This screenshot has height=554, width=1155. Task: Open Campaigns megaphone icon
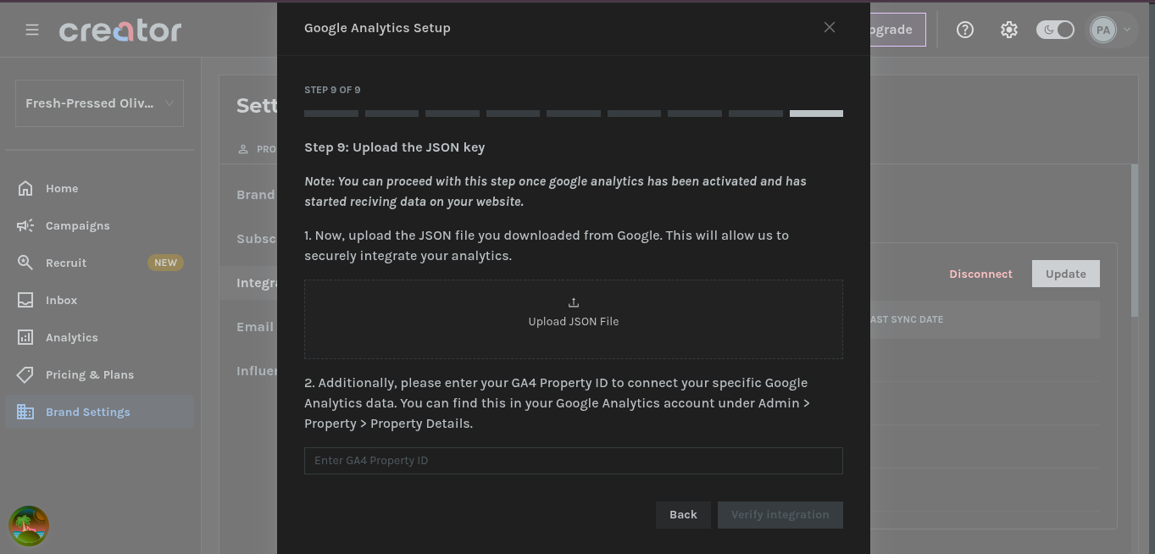coord(25,225)
